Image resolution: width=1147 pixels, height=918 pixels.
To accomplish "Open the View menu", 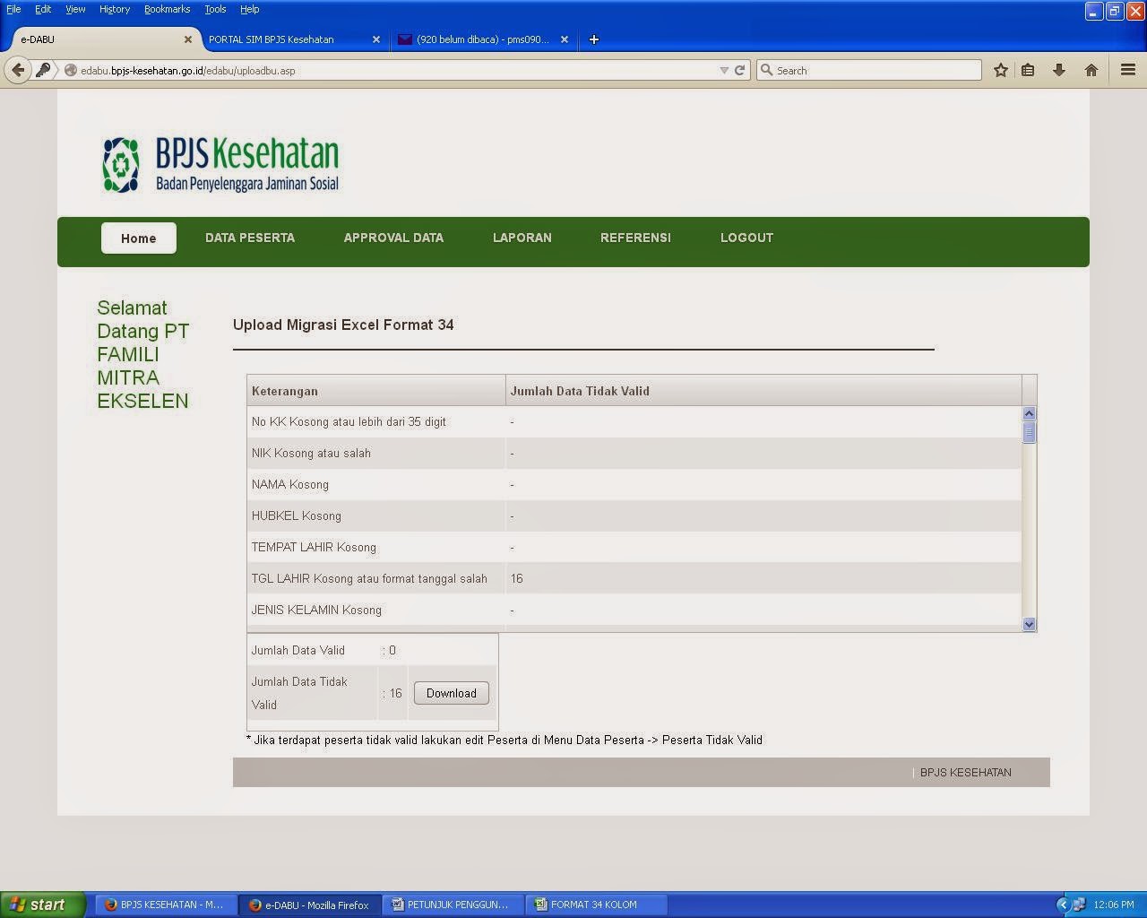I will click(x=75, y=9).
